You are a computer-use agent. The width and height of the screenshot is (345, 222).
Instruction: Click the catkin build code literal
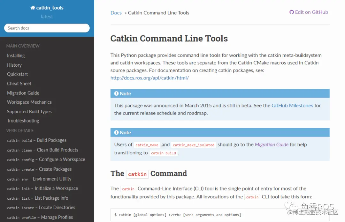point(164,153)
